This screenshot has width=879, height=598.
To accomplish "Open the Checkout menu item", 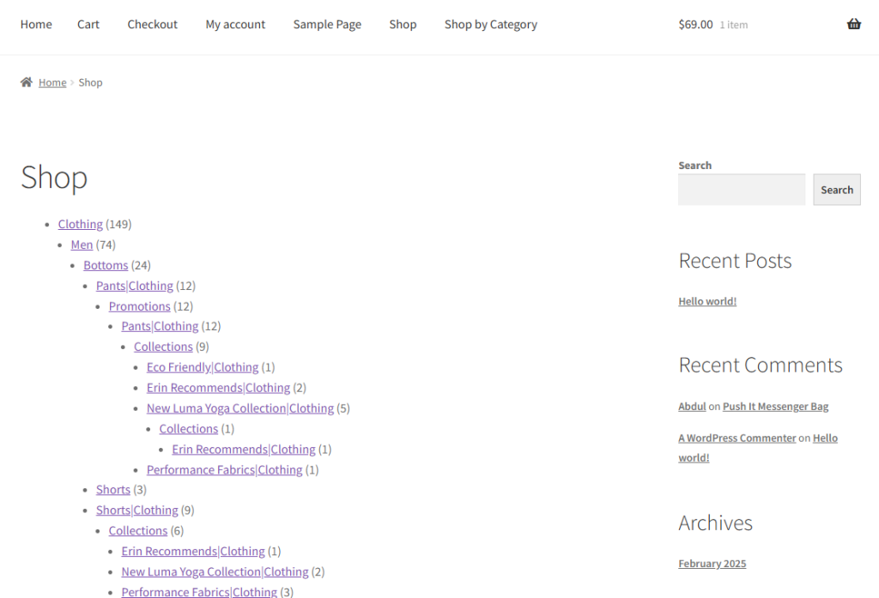I will click(152, 24).
